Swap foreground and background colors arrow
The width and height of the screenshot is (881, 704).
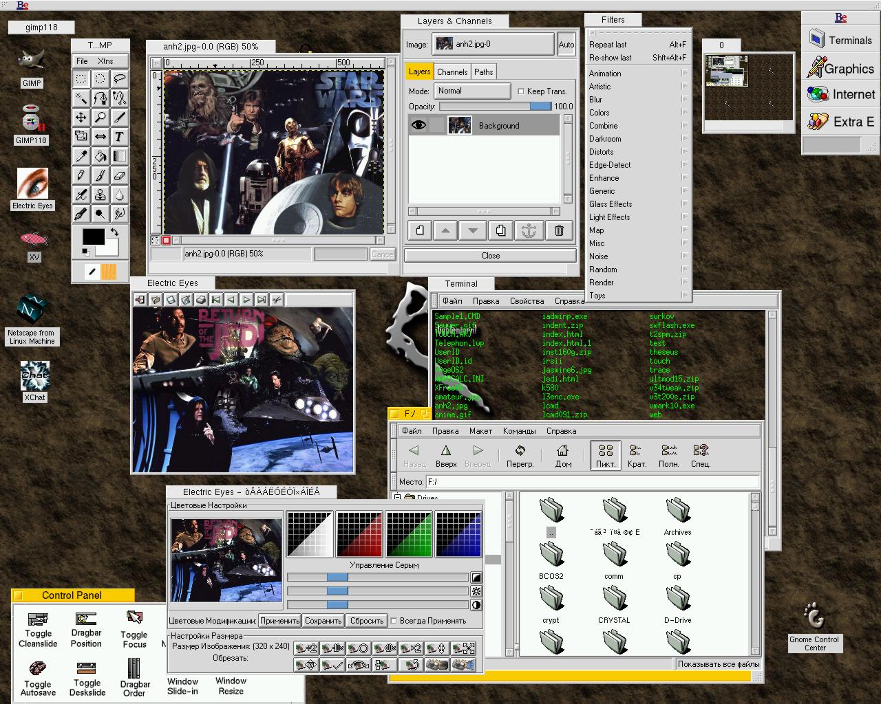click(x=114, y=232)
